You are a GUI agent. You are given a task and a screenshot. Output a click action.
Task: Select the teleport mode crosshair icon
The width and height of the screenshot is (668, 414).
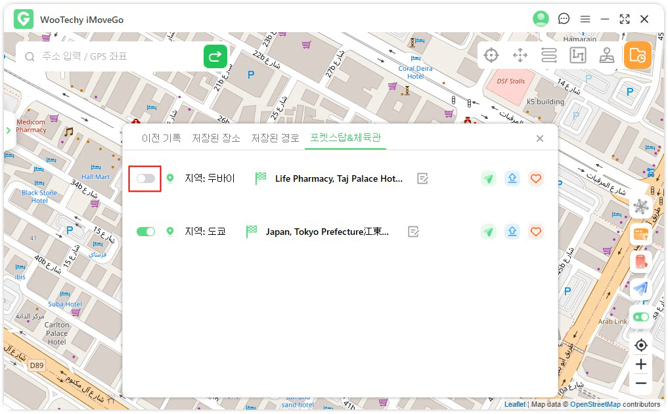click(491, 56)
